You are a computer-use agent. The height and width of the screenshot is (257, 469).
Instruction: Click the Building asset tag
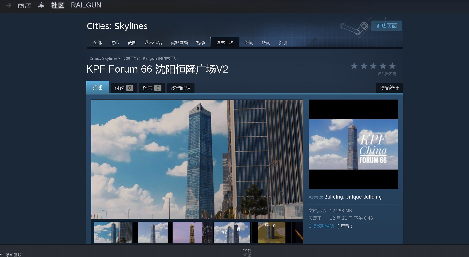tap(333, 197)
